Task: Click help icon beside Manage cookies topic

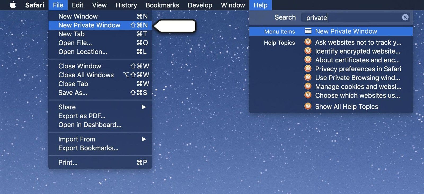Action: (308, 86)
